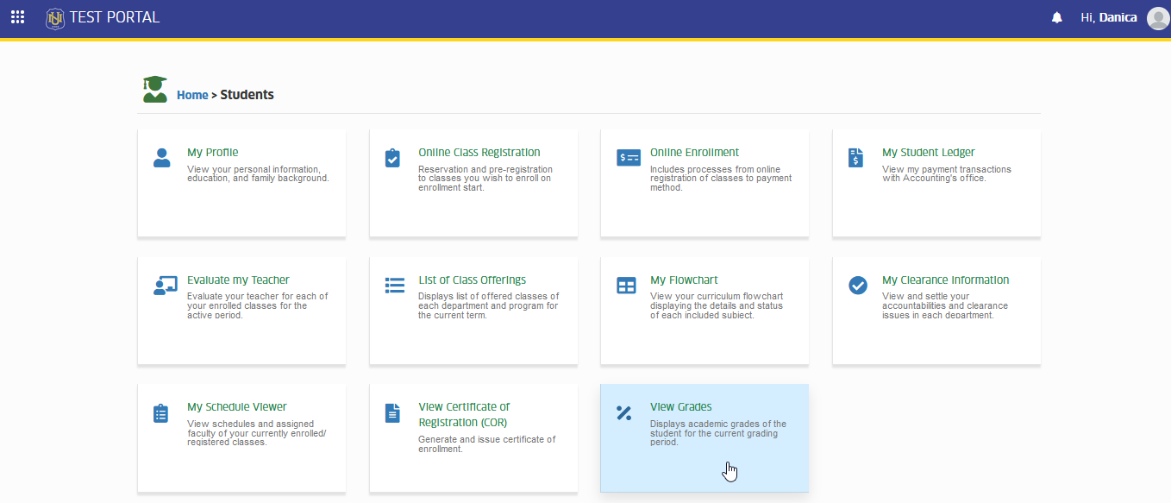
Task: Click 'Includes processes from online registration' description
Action: [x=721, y=178]
